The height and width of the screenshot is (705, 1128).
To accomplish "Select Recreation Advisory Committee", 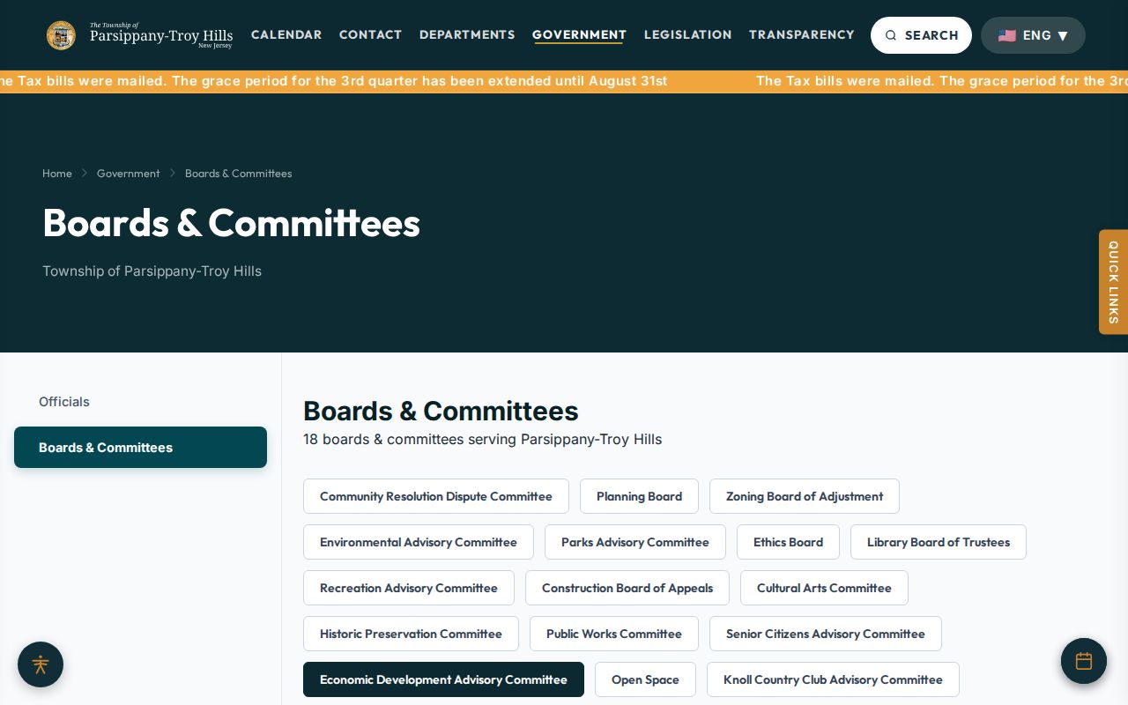I will 409,588.
